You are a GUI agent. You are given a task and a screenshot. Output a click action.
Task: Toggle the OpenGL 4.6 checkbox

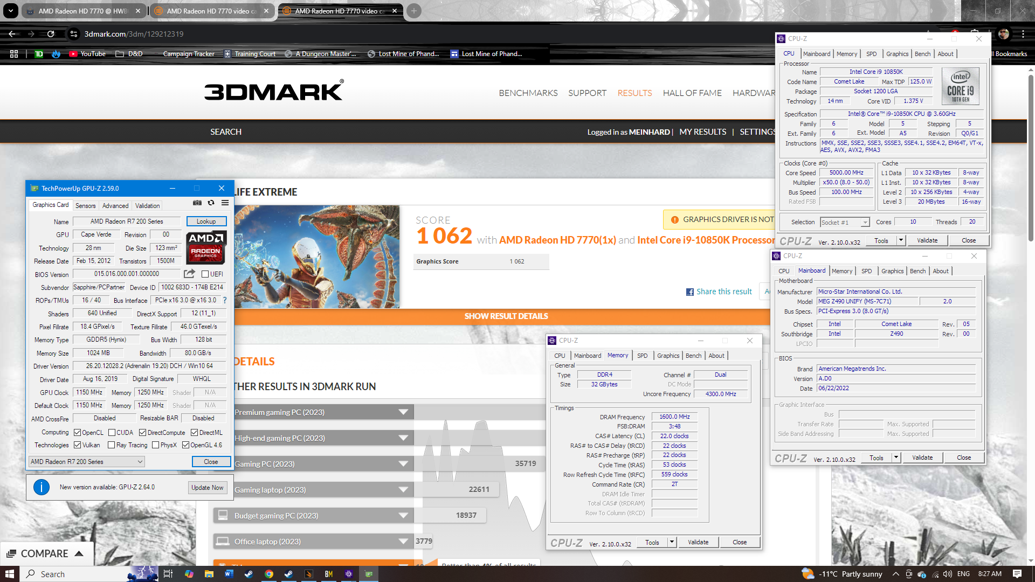click(x=186, y=445)
